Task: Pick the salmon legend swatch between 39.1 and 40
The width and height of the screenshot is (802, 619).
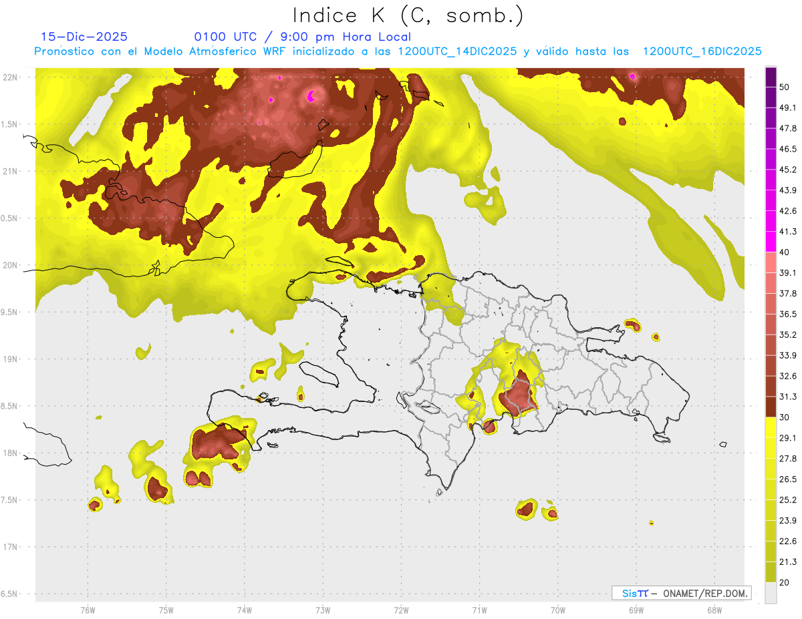Action: coord(771,262)
